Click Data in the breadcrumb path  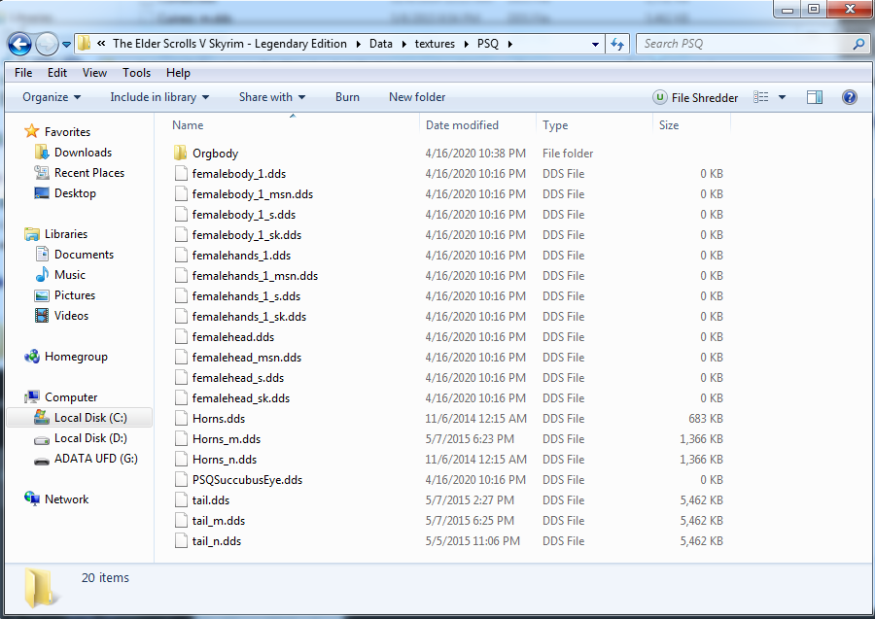pyautogui.click(x=380, y=44)
